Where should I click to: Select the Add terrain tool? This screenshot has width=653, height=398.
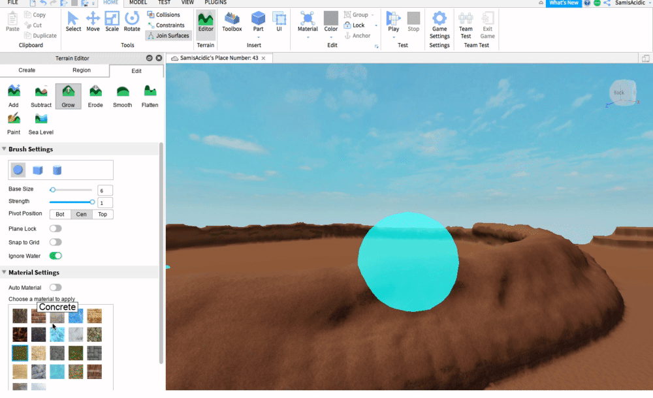click(14, 96)
